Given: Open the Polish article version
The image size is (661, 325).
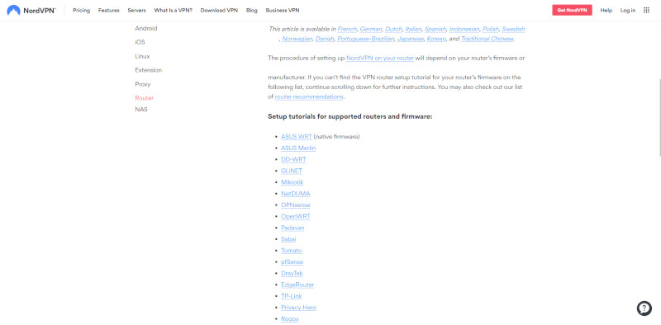Looking at the screenshot, I should click(491, 29).
